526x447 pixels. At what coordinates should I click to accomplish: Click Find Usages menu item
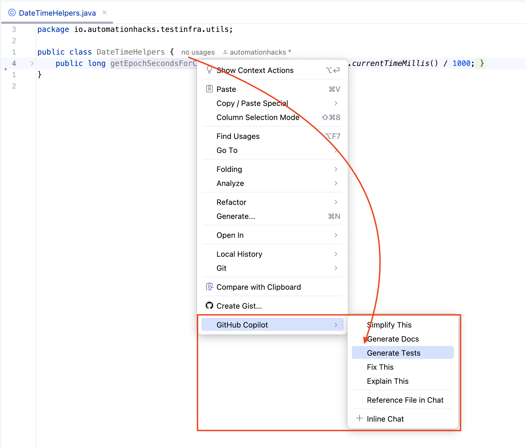236,136
